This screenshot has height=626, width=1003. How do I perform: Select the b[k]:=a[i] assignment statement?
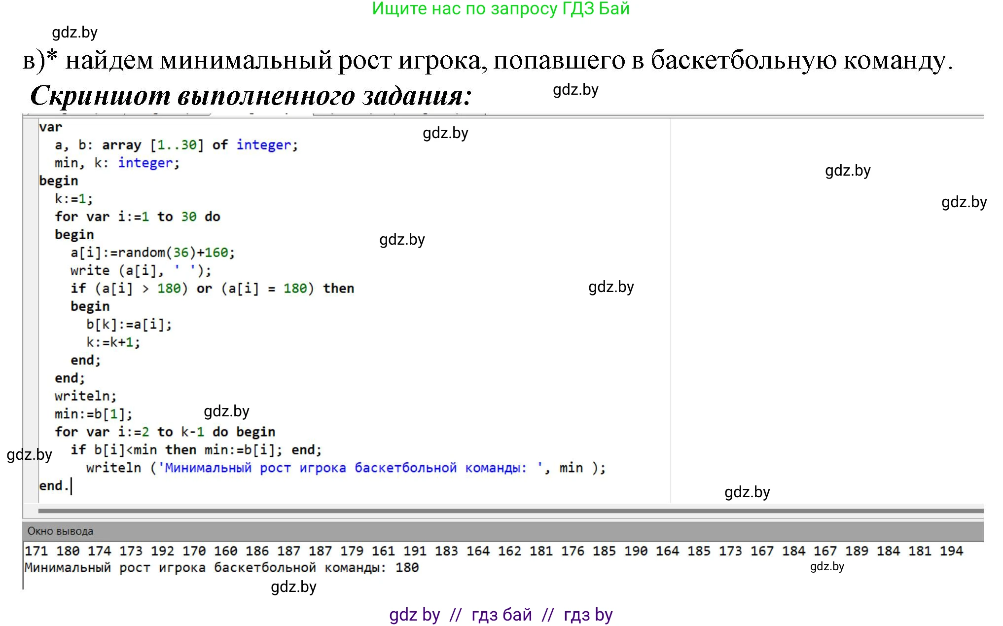point(129,324)
